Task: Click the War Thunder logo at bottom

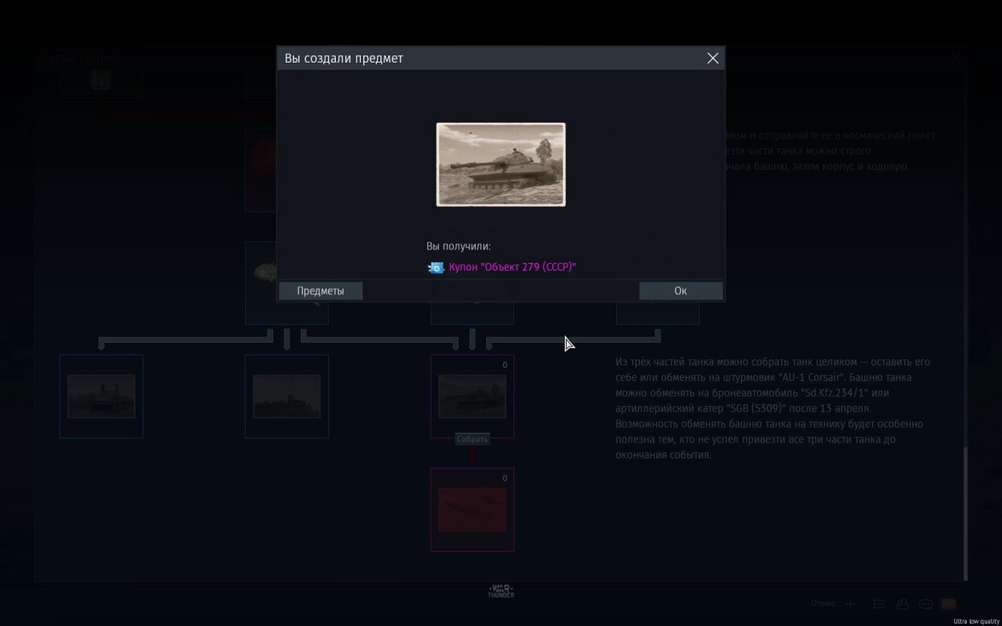Action: pyautogui.click(x=501, y=592)
